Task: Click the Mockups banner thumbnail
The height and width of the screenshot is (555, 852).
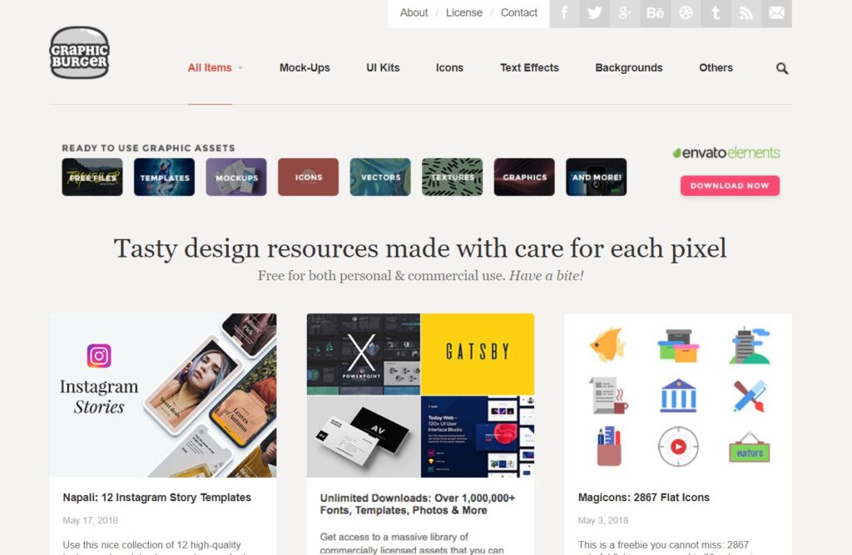Action: (235, 177)
